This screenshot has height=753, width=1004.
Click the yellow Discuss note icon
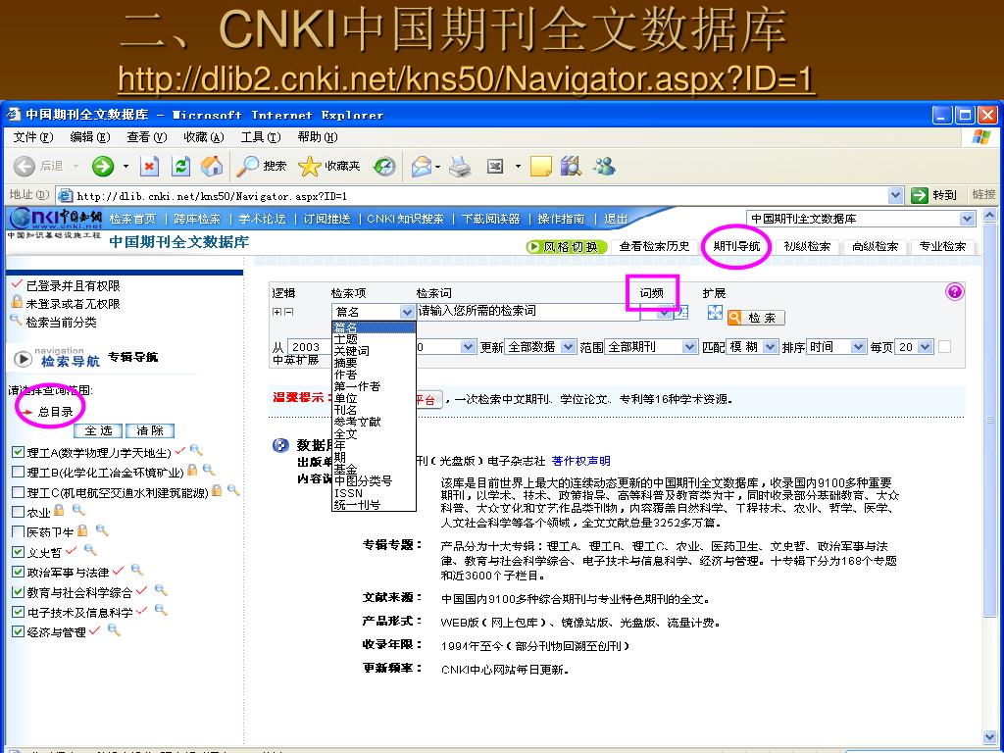(x=541, y=167)
